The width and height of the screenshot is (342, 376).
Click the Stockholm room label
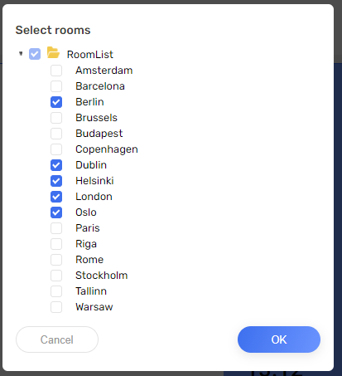[102, 276]
